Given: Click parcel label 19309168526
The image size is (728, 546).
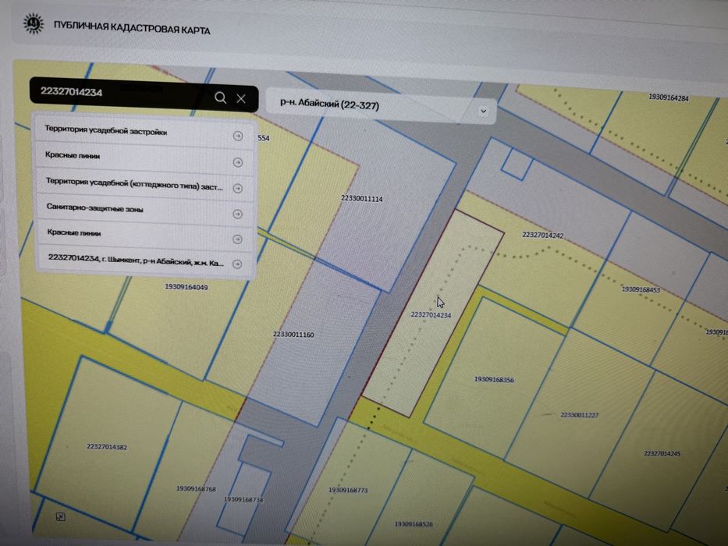Looking at the screenshot, I should tap(414, 523).
